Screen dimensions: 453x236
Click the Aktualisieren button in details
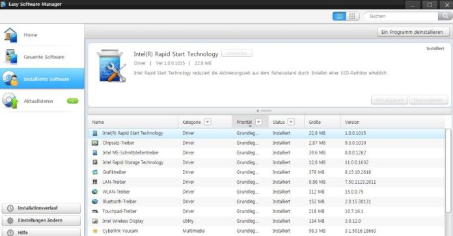389,100
